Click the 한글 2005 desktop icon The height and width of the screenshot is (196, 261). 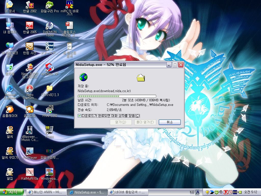tap(30, 26)
